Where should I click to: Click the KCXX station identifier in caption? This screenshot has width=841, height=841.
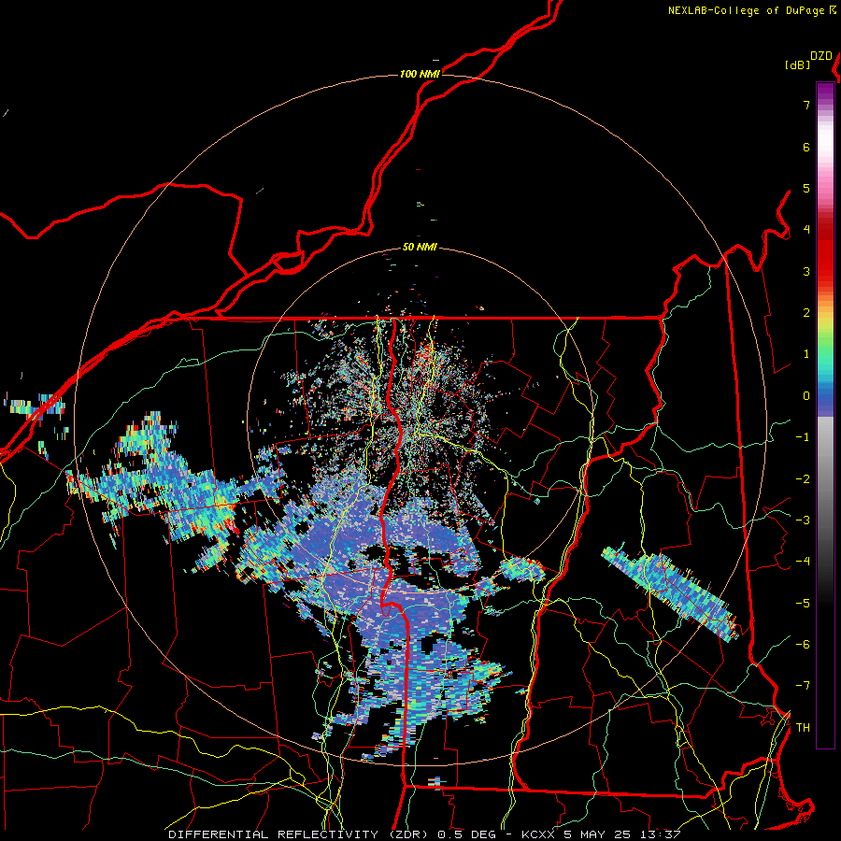[x=538, y=834]
